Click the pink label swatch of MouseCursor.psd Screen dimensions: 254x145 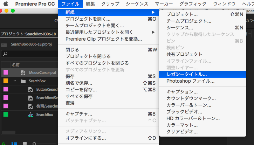pos(6,72)
